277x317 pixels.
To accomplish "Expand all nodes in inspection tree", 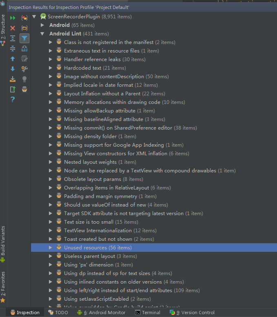I will tap(13, 38).
